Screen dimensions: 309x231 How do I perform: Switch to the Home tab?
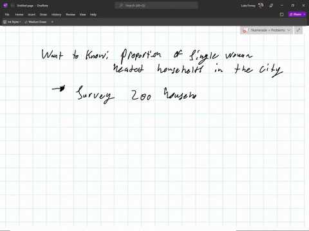tap(19, 15)
